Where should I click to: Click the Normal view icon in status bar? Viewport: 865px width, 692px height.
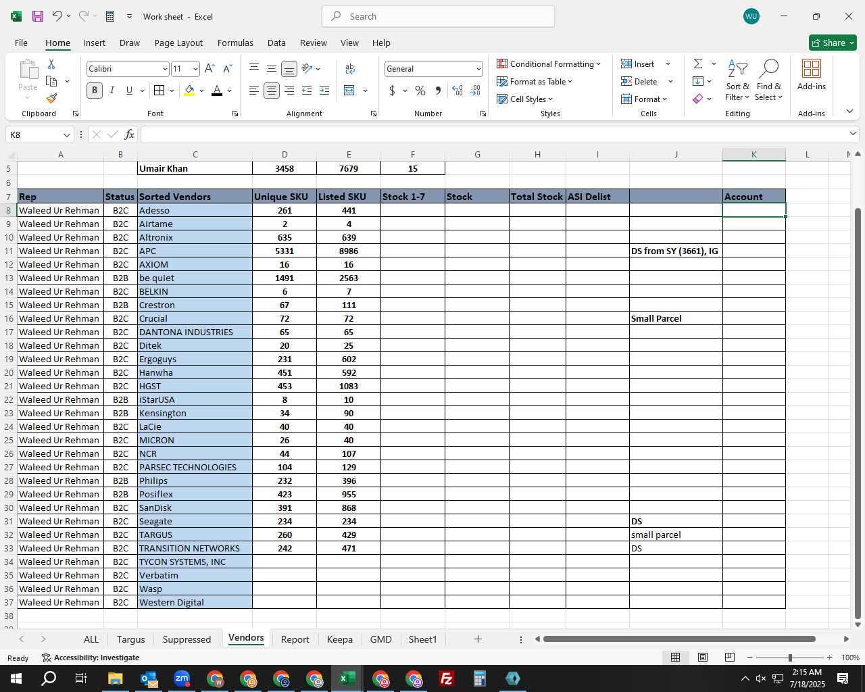675,658
